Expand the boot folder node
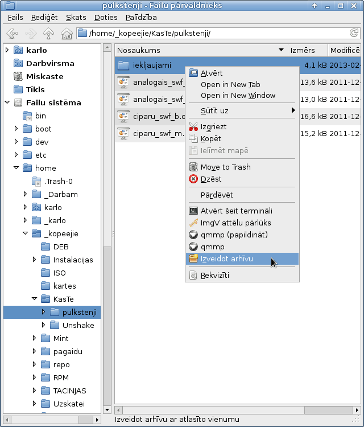The width and height of the screenshot is (364, 427). pos(16,129)
